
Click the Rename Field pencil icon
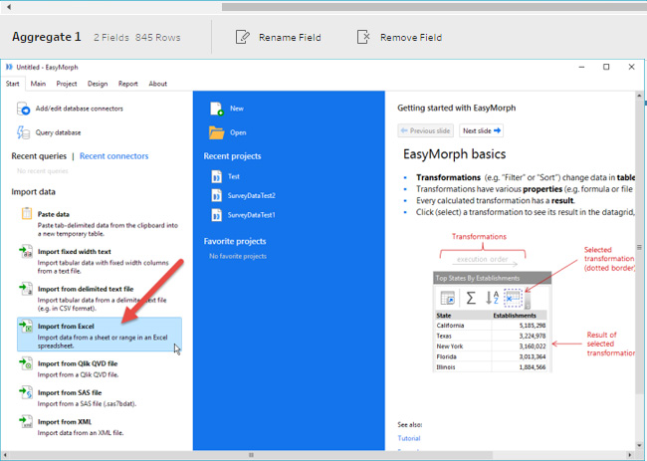tap(242, 37)
